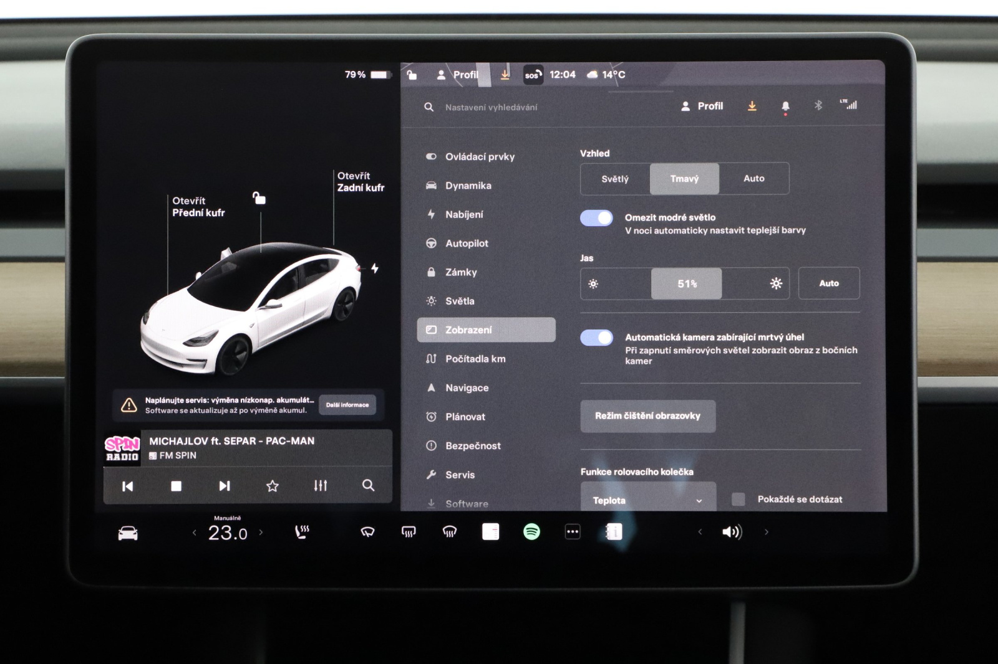Image resolution: width=998 pixels, height=664 pixels.
Task: Increase temperature with right chevron
Action: pyautogui.click(x=261, y=533)
